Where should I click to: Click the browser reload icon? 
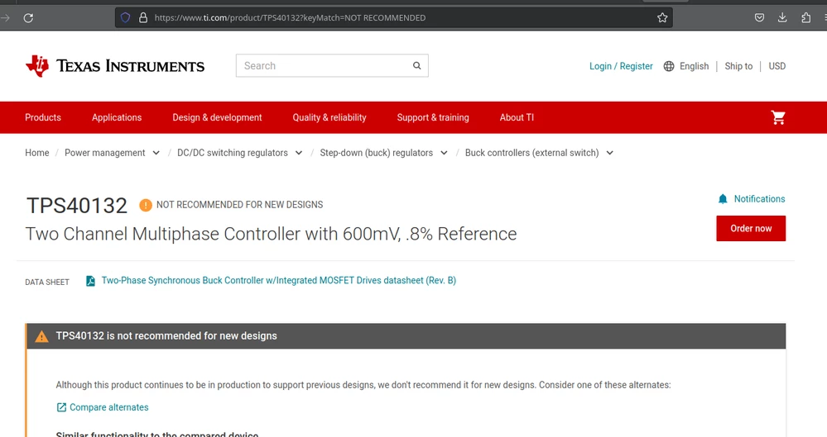[28, 18]
